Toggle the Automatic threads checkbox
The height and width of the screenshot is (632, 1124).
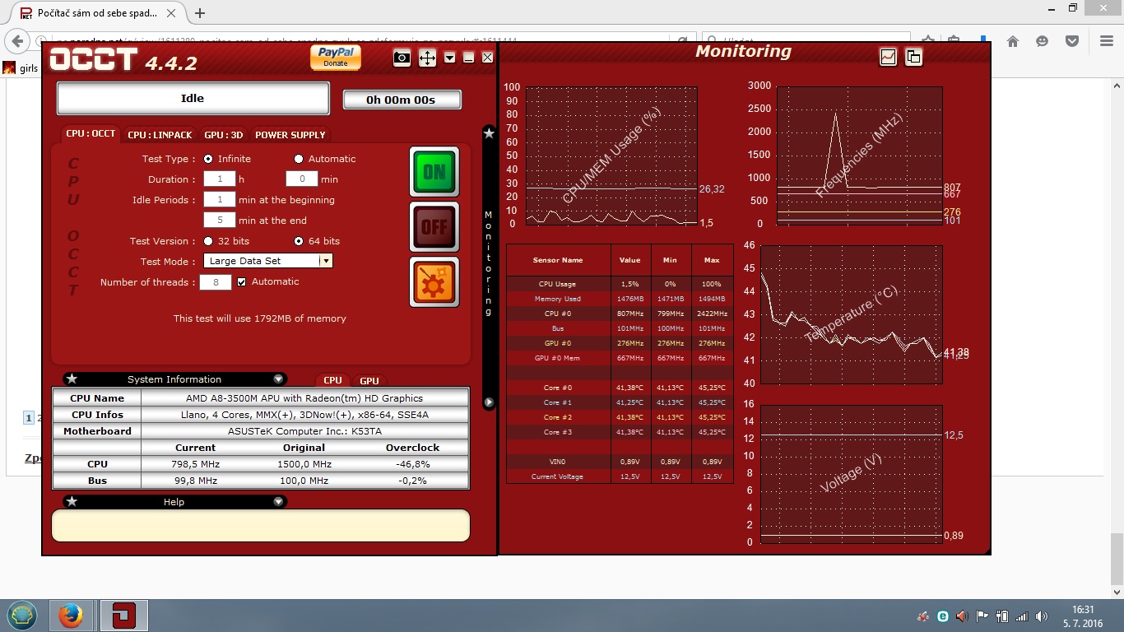pyautogui.click(x=242, y=281)
